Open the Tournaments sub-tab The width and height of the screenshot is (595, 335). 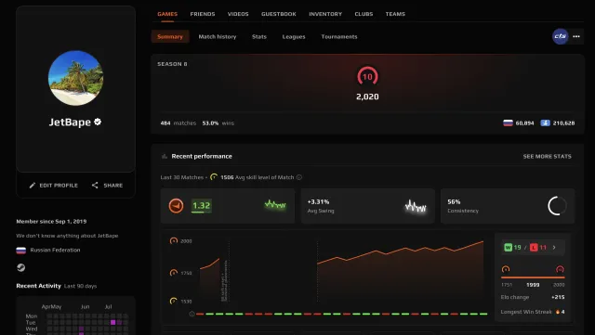(339, 37)
